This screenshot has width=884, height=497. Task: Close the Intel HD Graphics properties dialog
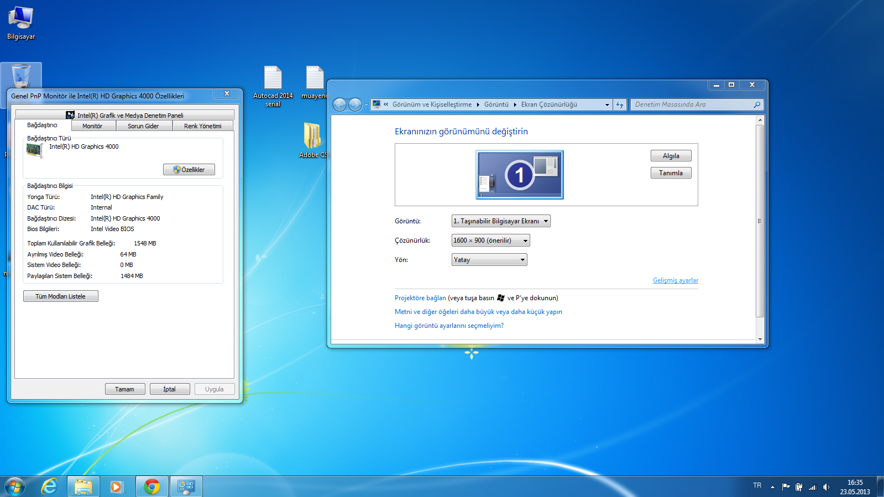(227, 94)
